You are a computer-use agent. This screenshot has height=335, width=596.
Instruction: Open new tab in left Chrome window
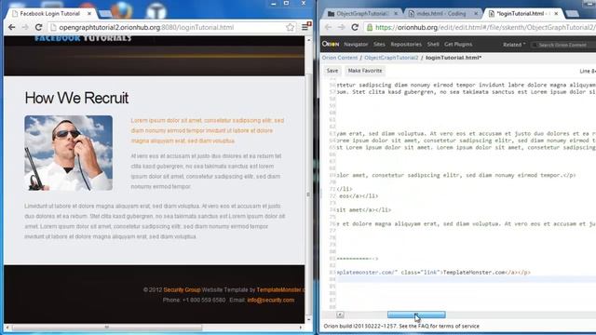point(105,14)
